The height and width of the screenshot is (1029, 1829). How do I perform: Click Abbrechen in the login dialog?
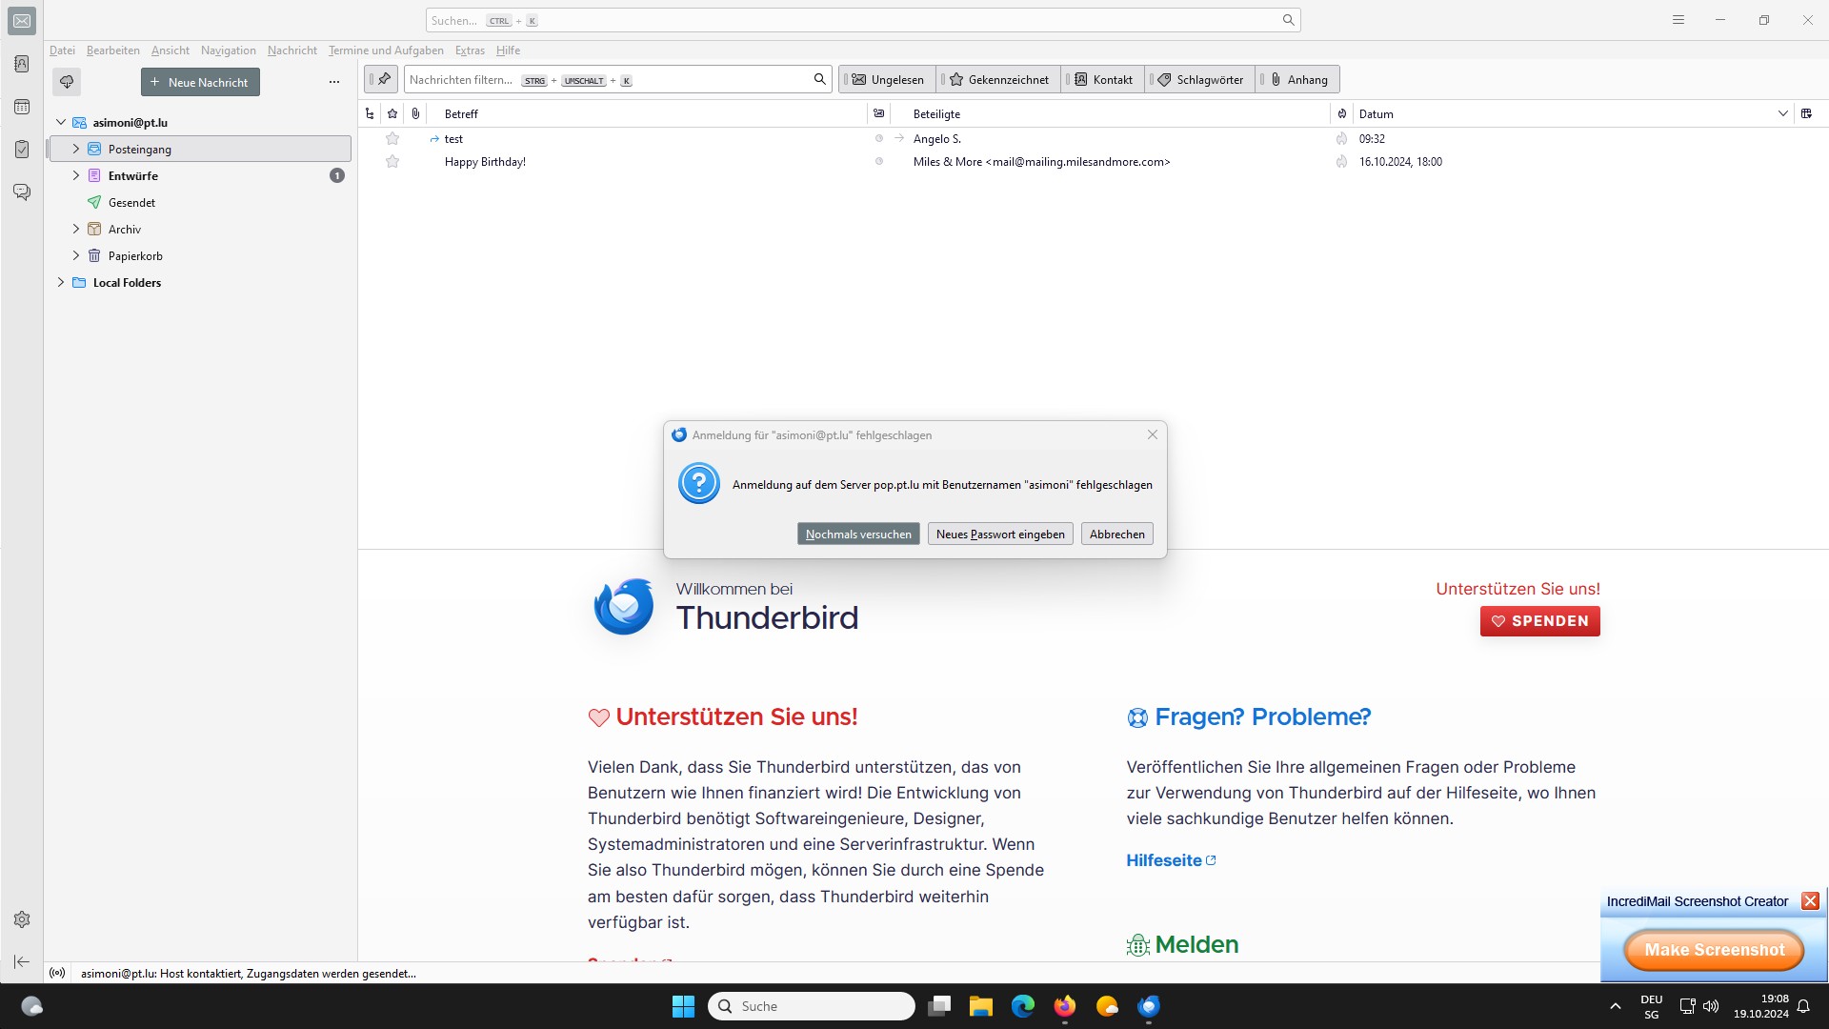pyautogui.click(x=1117, y=535)
